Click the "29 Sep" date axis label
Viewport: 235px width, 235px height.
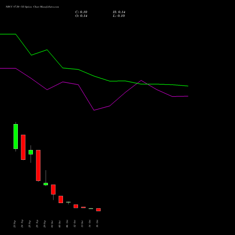coord(45,224)
